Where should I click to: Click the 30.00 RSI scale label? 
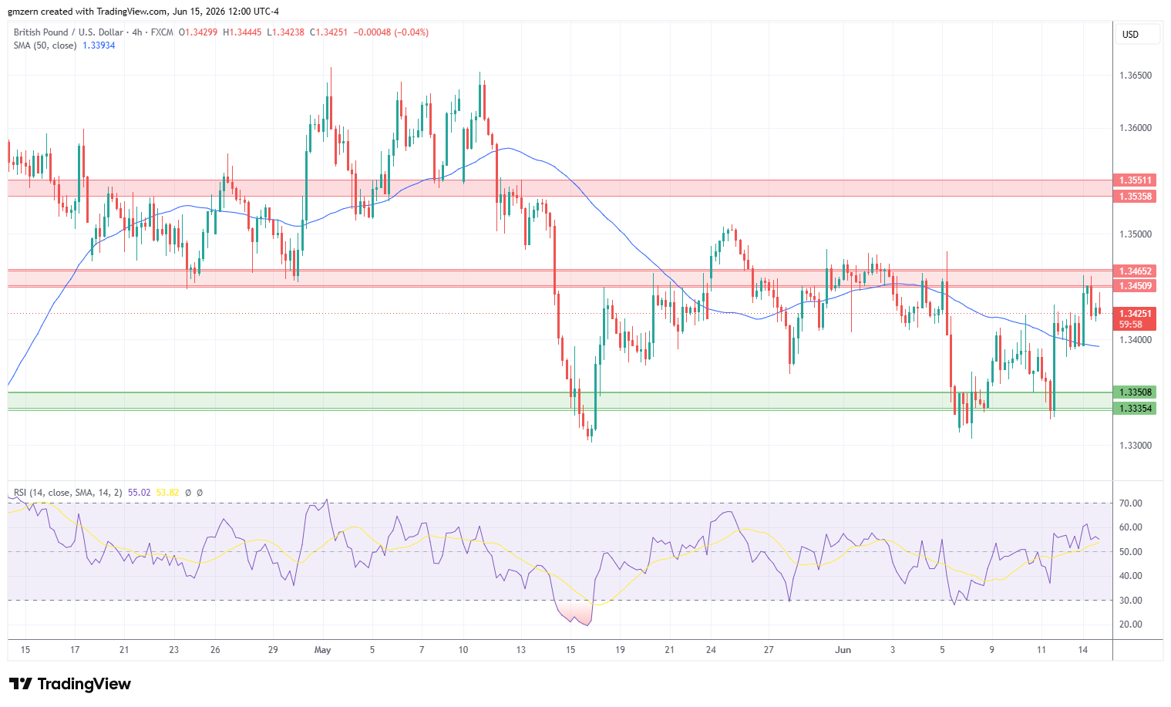[1131, 601]
